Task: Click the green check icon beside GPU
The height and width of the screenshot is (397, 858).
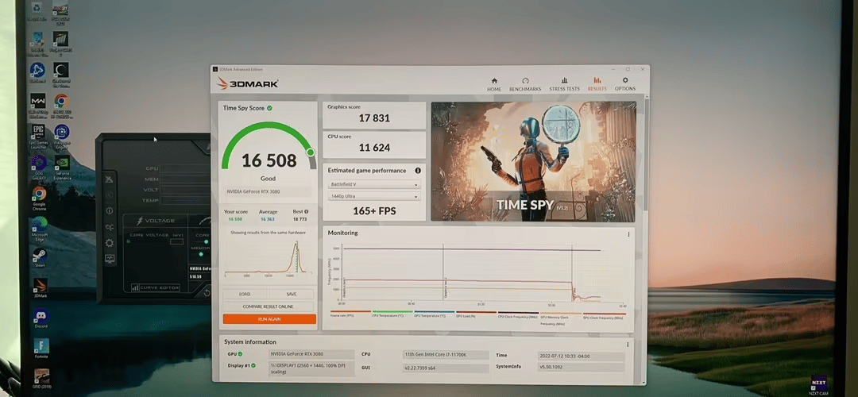Action: coord(240,354)
